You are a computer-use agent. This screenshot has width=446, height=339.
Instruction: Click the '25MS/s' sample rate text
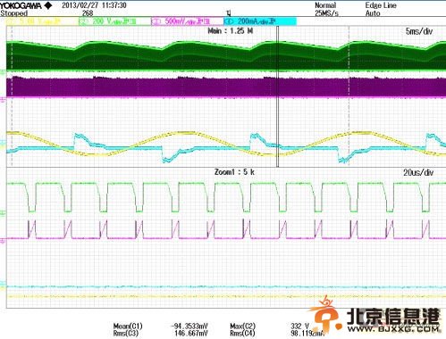[326, 13]
